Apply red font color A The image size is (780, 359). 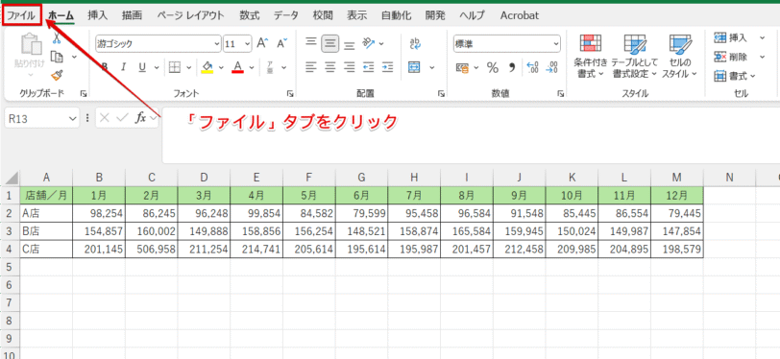coord(238,67)
